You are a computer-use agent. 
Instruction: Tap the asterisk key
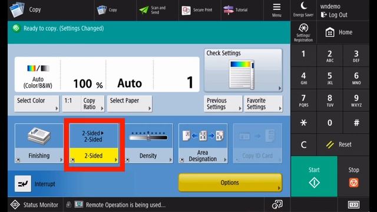pos(303,122)
